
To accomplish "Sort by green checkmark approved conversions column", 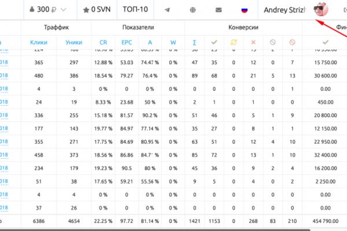I will (x=214, y=42).
